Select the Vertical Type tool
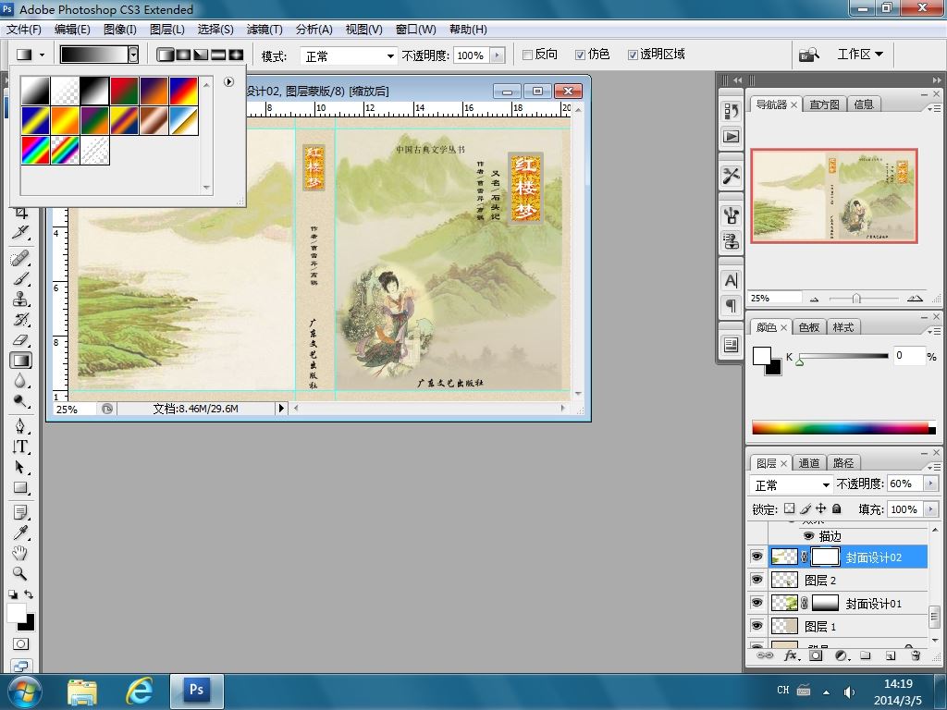 click(20, 447)
